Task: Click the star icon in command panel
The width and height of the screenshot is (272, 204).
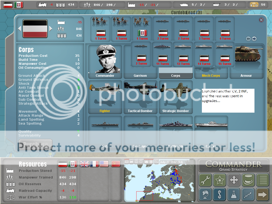Action: [219, 180]
